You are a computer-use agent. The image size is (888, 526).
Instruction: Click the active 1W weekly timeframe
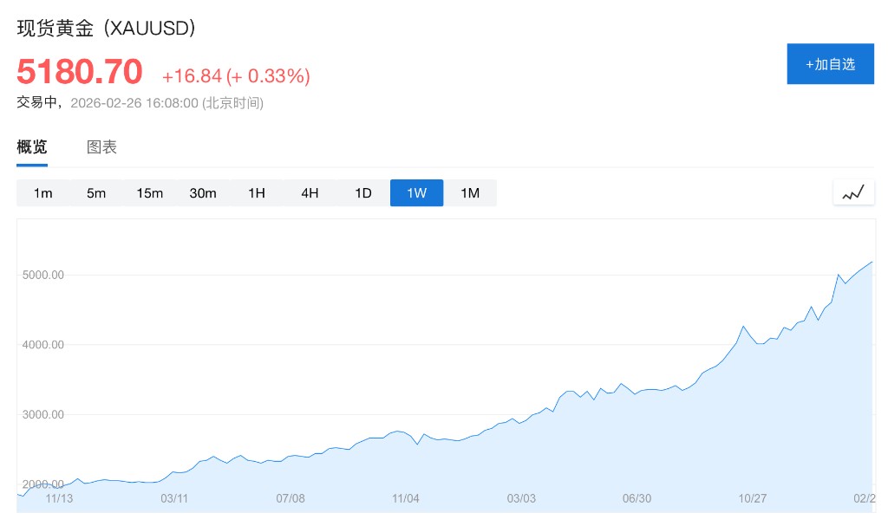coord(416,193)
